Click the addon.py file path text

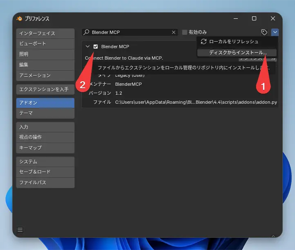196,103
